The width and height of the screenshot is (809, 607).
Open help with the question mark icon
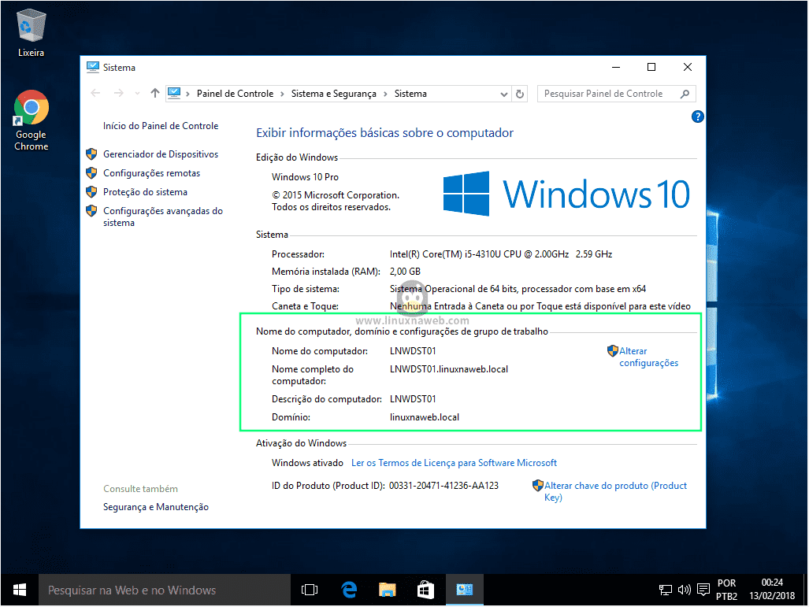698,117
